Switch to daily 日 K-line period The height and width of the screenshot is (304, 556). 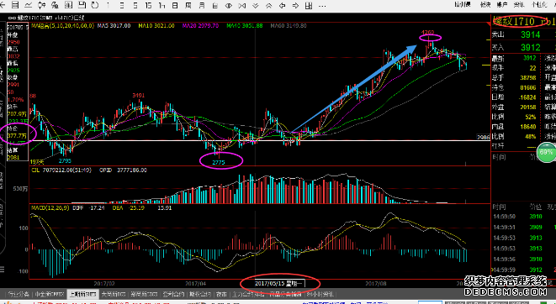pyautogui.click(x=175, y=6)
